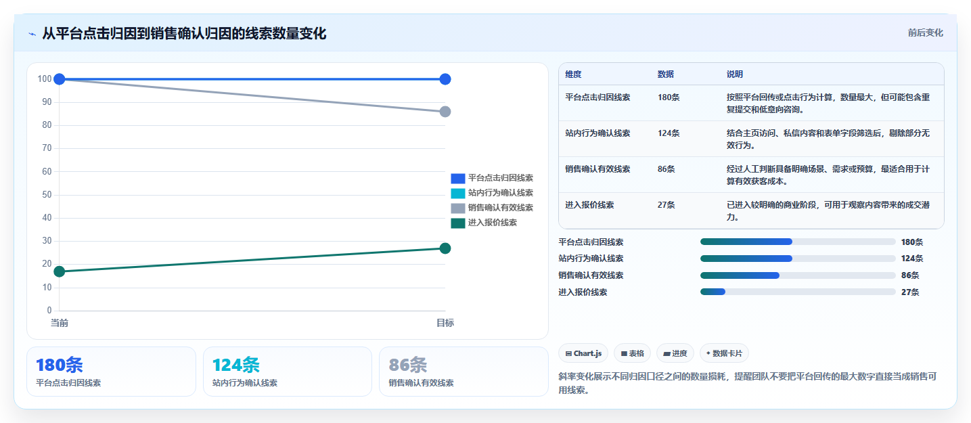The width and height of the screenshot is (971, 423).
Task: Toggle the 平台点击归因线索 legend swatch
Action: pyautogui.click(x=458, y=178)
